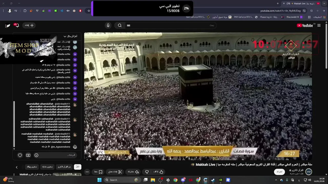Click the YouTube page vertical scrollbar

pyautogui.click(x=326, y=46)
